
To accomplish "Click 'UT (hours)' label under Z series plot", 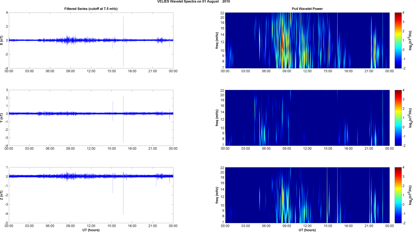I will click(x=91, y=230).
